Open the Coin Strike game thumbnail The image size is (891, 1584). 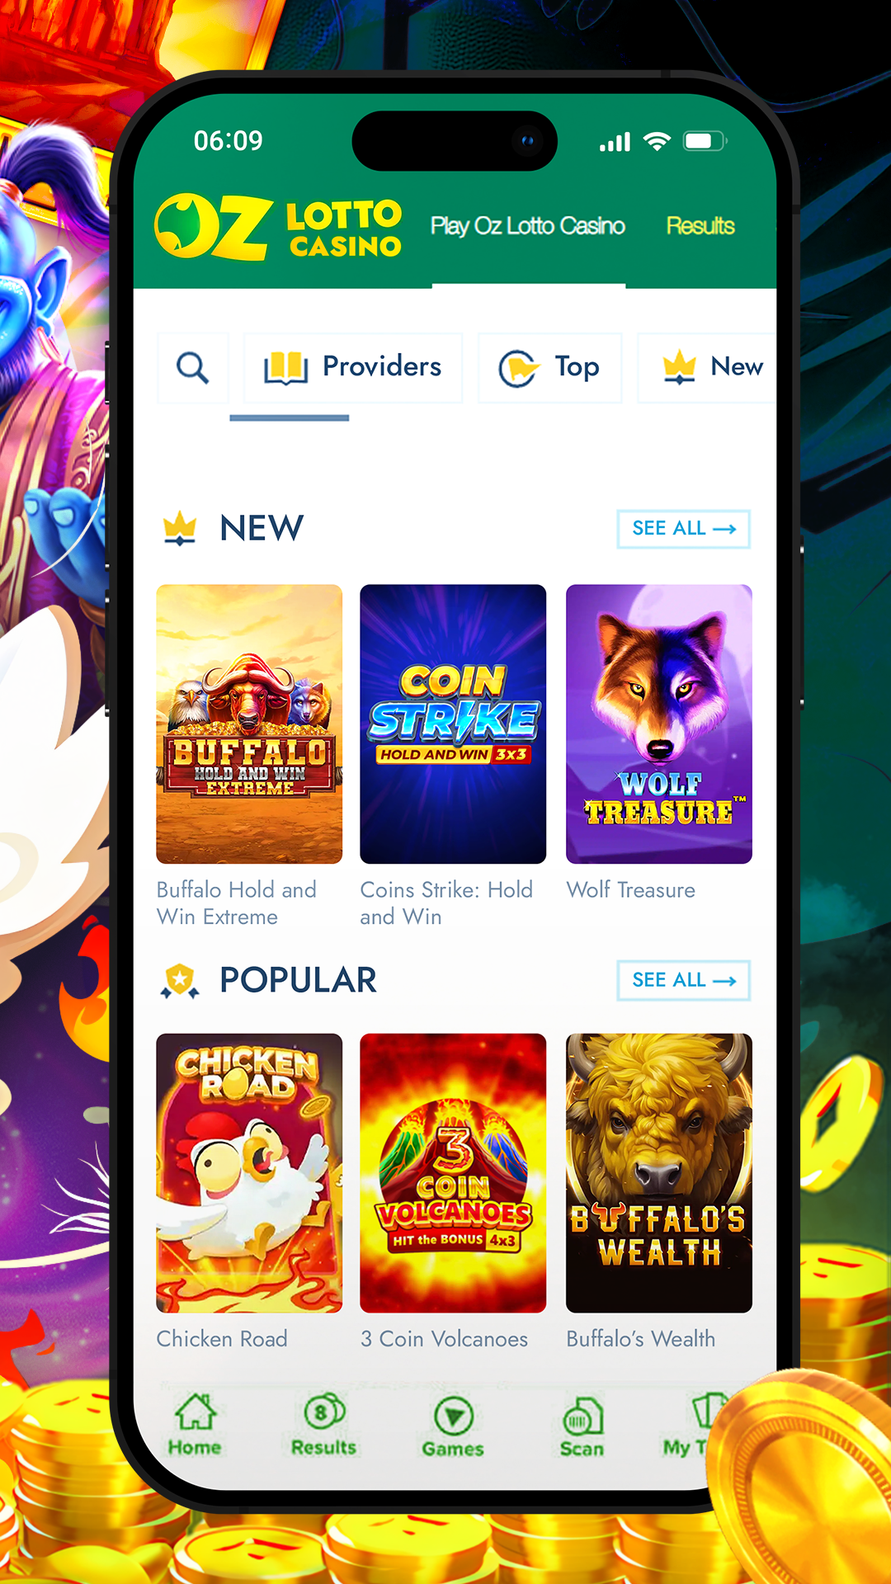tap(453, 724)
